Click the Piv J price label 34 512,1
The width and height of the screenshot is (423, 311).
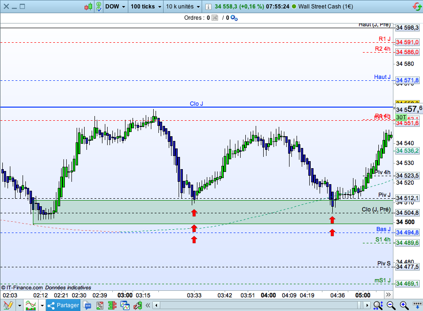[407, 198]
